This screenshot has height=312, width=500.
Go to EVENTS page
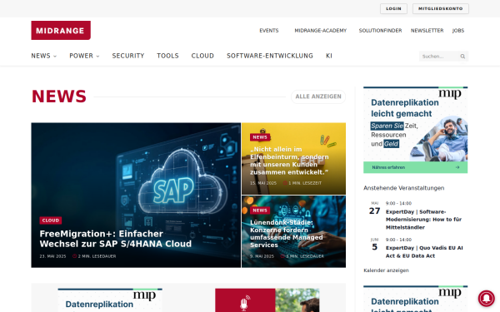(269, 31)
